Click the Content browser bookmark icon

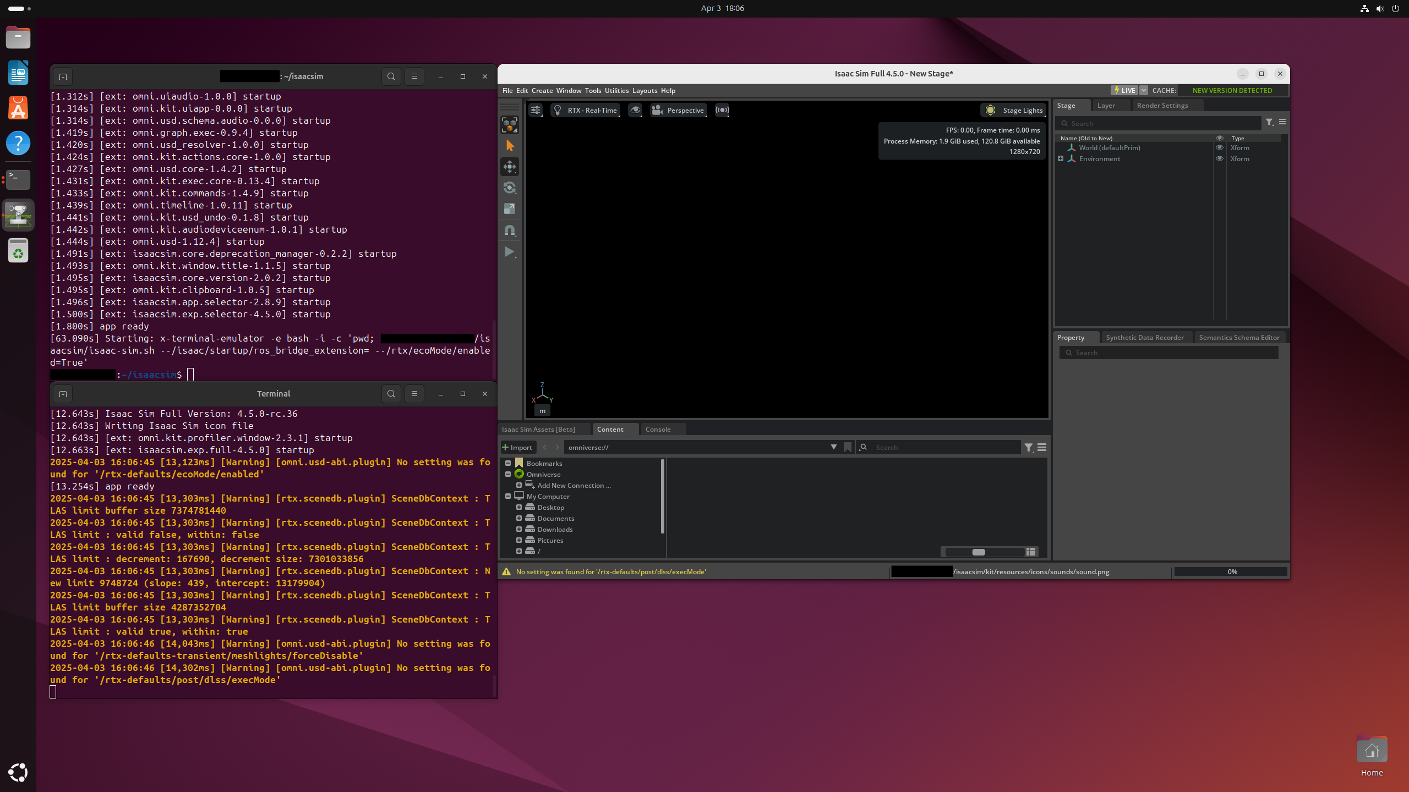click(848, 447)
